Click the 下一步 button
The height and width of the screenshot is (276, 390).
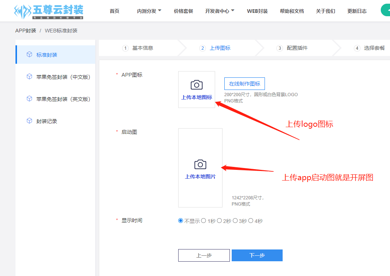[x=257, y=255]
